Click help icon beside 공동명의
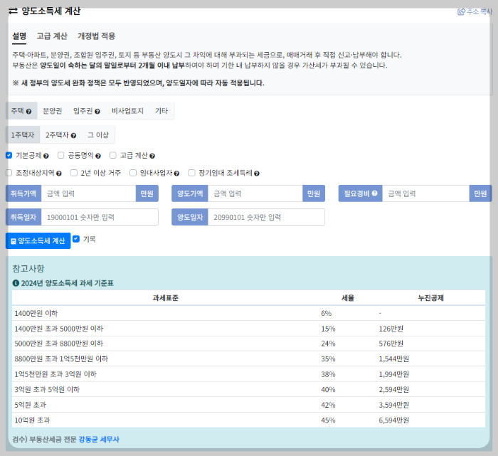This screenshot has width=498, height=456. coord(98,156)
